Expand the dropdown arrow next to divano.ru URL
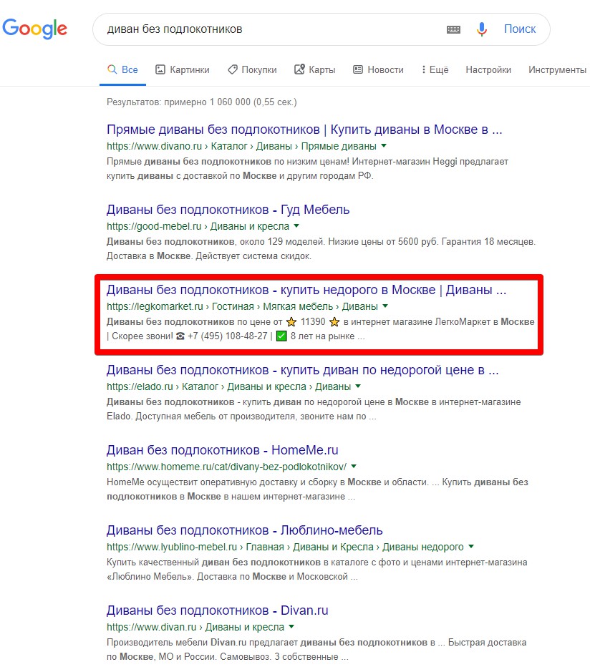This screenshot has width=590, height=667. point(384,146)
